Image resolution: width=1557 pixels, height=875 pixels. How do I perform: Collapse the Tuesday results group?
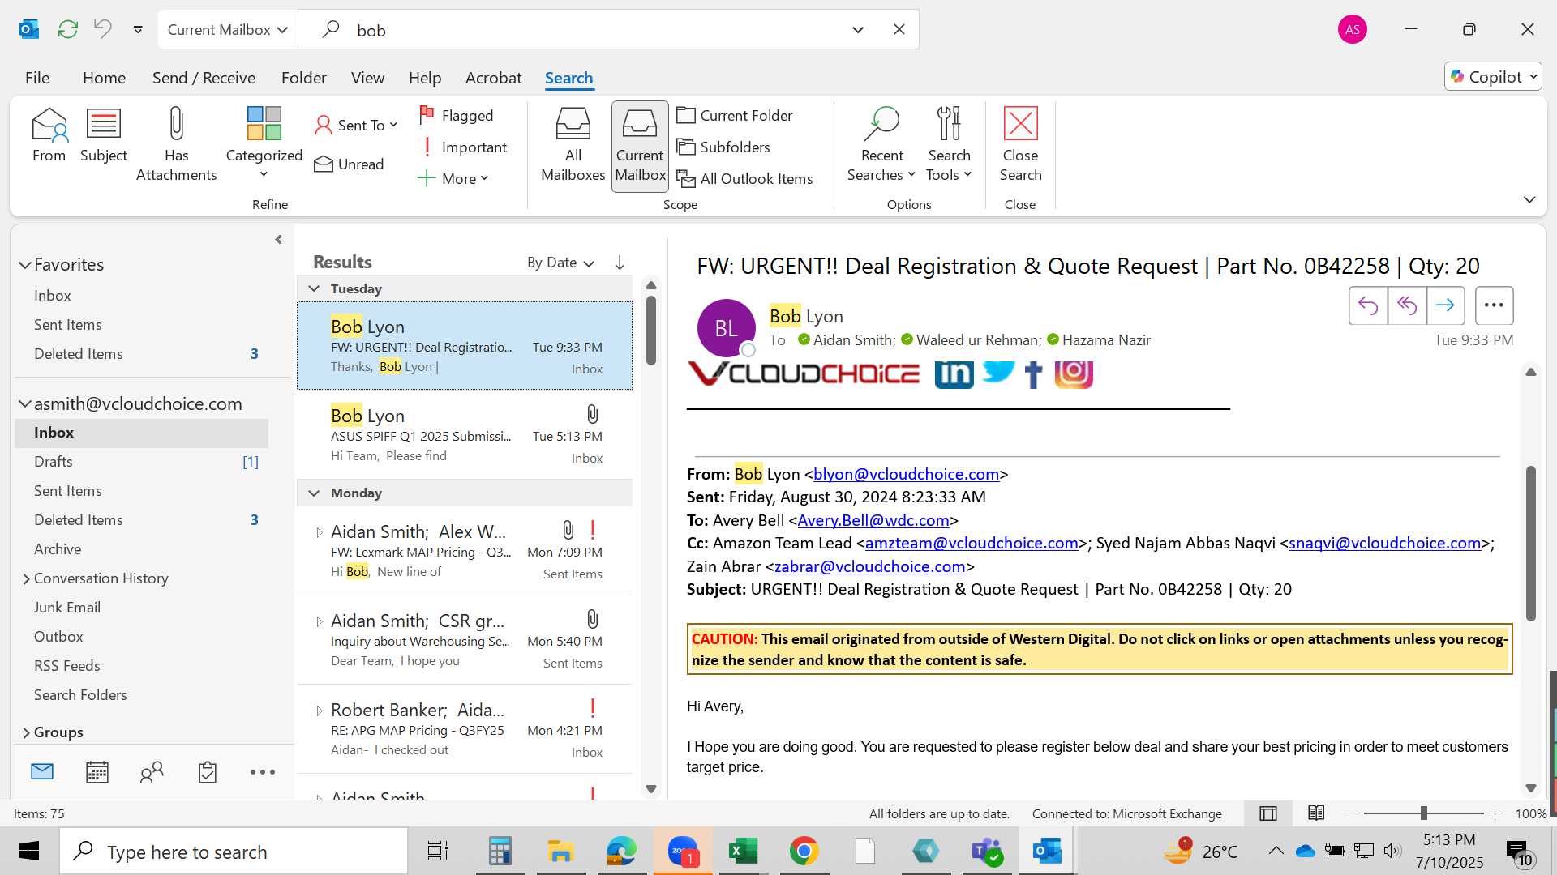tap(314, 288)
